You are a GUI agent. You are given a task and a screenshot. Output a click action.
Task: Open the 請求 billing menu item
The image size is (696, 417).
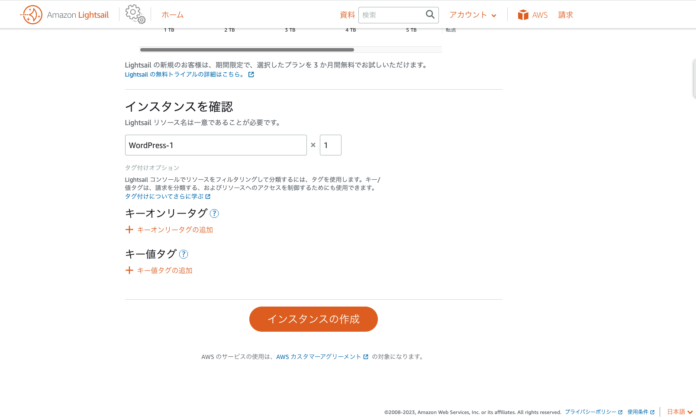[x=565, y=15]
